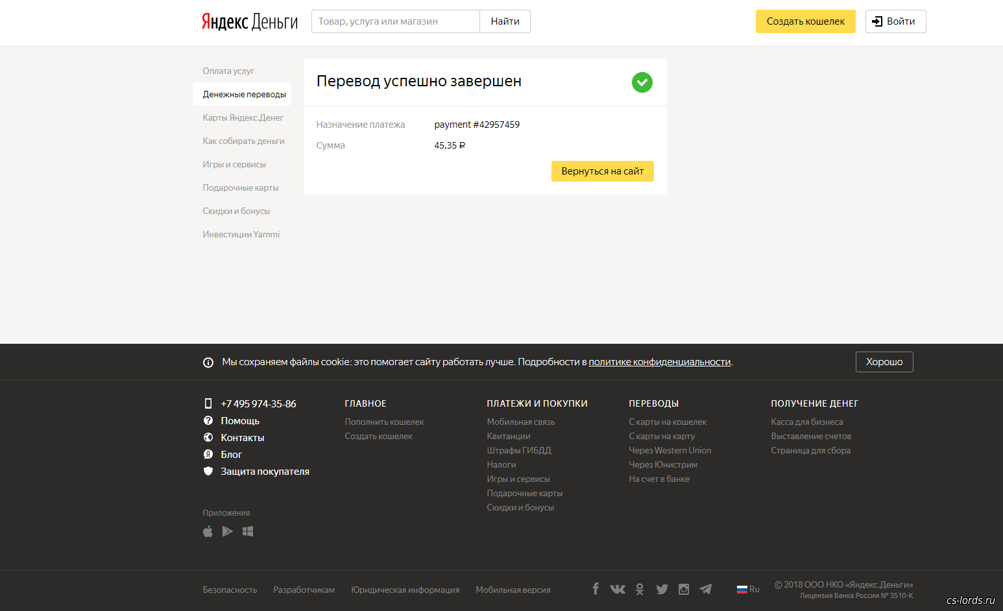Open the Блог footer link

pos(231,454)
